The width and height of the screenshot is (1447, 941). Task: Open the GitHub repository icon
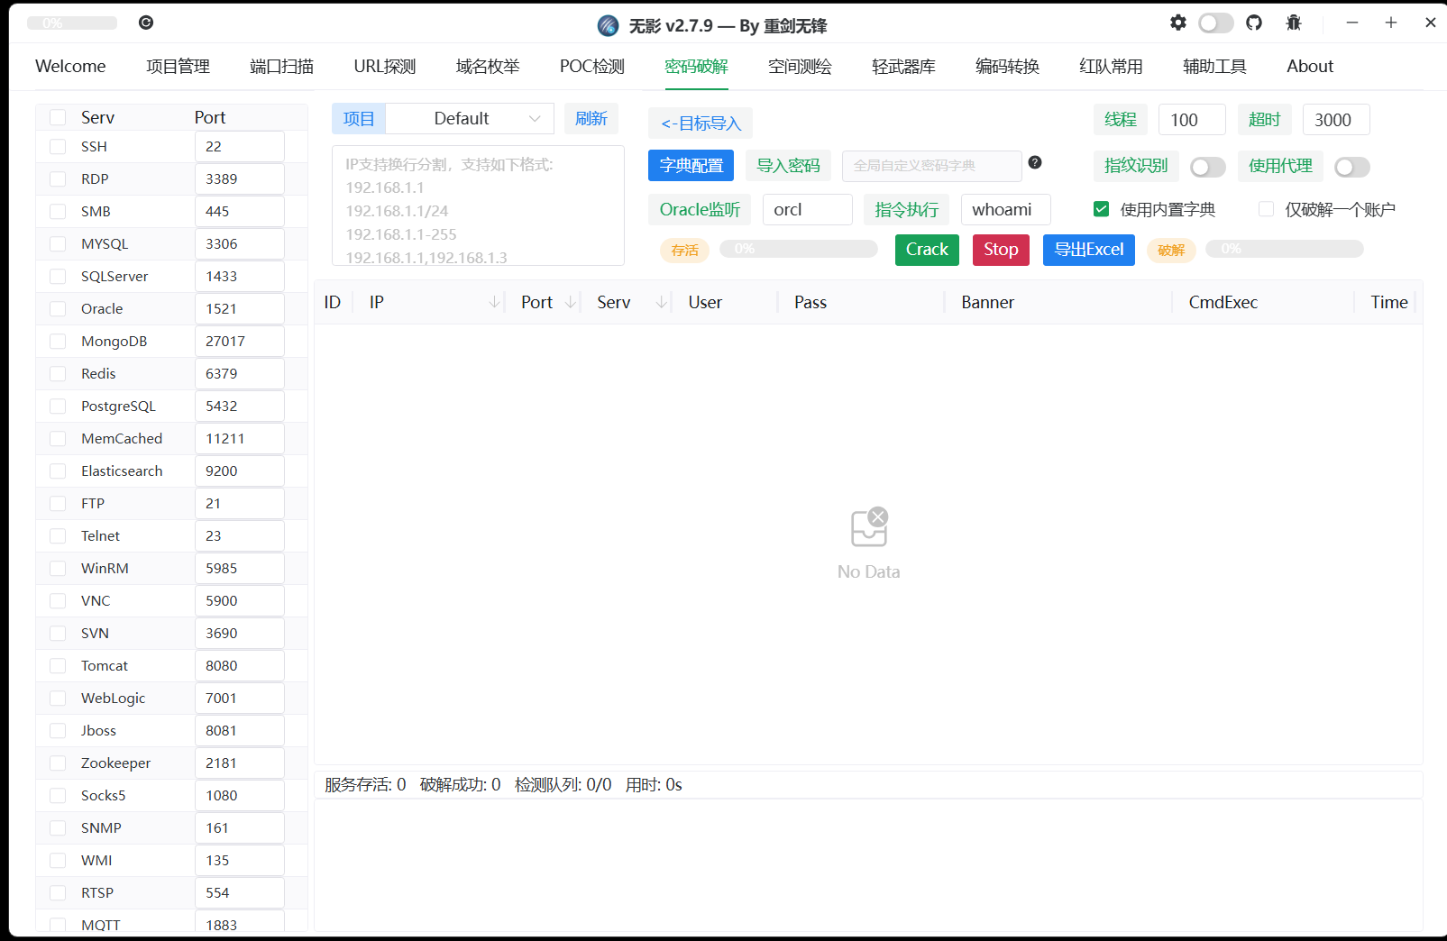coord(1254,23)
